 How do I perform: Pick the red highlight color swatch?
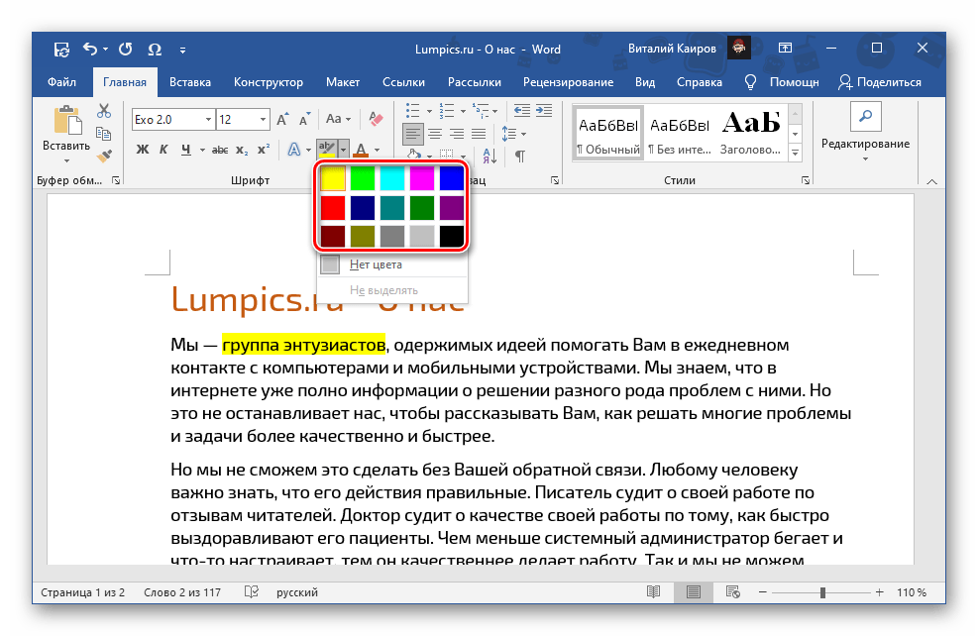point(333,208)
